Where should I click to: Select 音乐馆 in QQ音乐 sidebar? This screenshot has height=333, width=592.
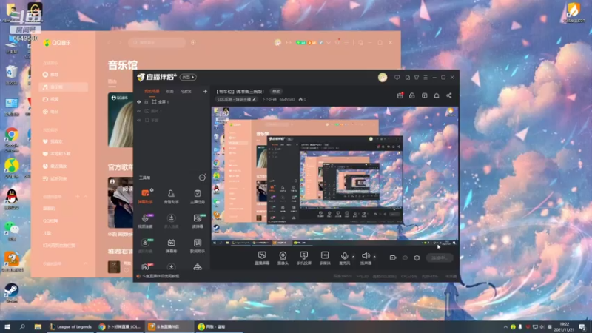64,87
